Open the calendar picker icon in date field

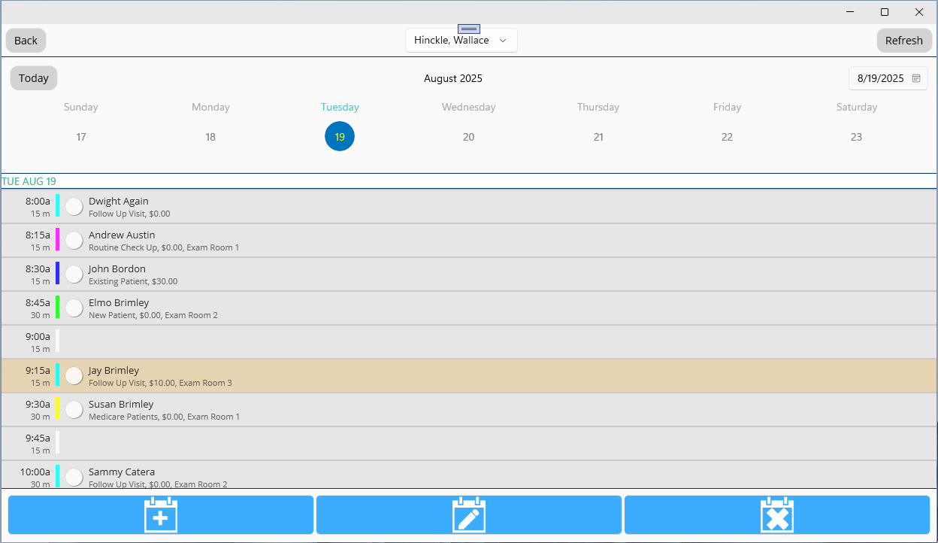pyautogui.click(x=916, y=78)
